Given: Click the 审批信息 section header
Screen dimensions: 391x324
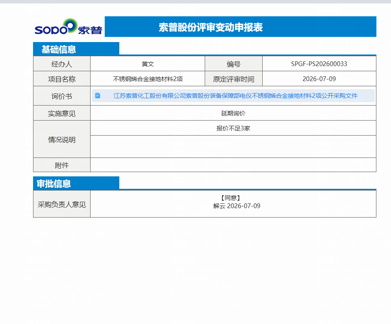Looking at the screenshot, I should (76, 183).
